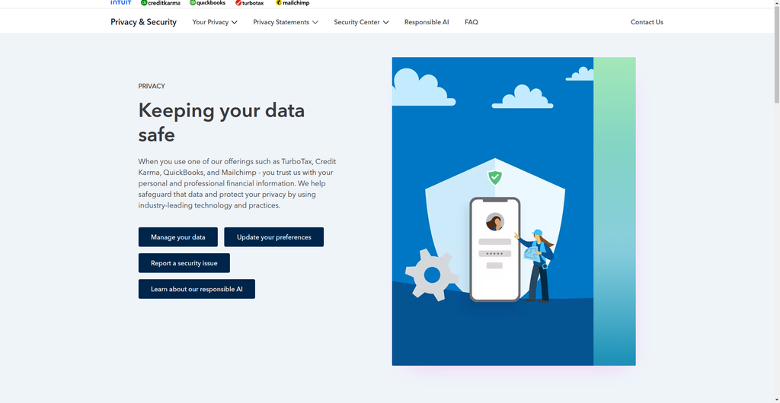Expand the Your Privacy dropdown menu
Image resolution: width=780 pixels, height=403 pixels.
[x=215, y=22]
